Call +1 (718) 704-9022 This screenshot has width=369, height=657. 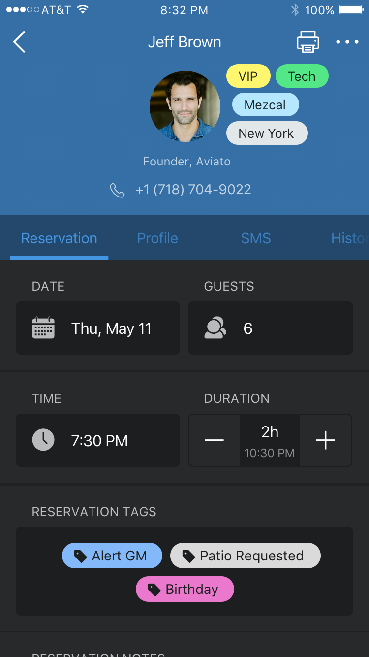[x=193, y=190]
